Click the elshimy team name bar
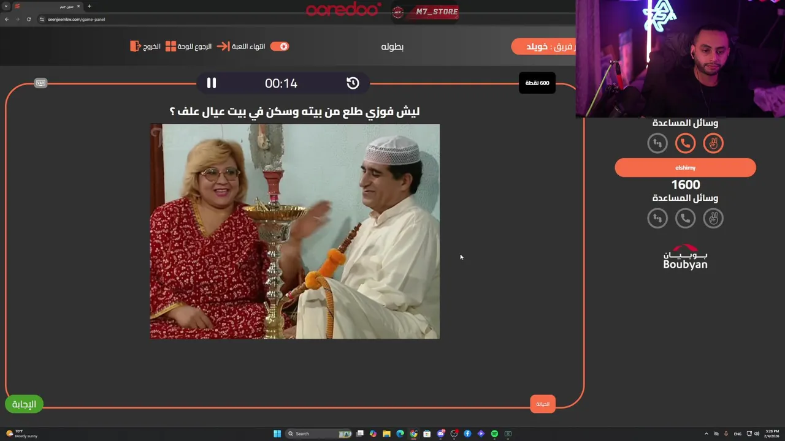785x441 pixels. (x=685, y=168)
